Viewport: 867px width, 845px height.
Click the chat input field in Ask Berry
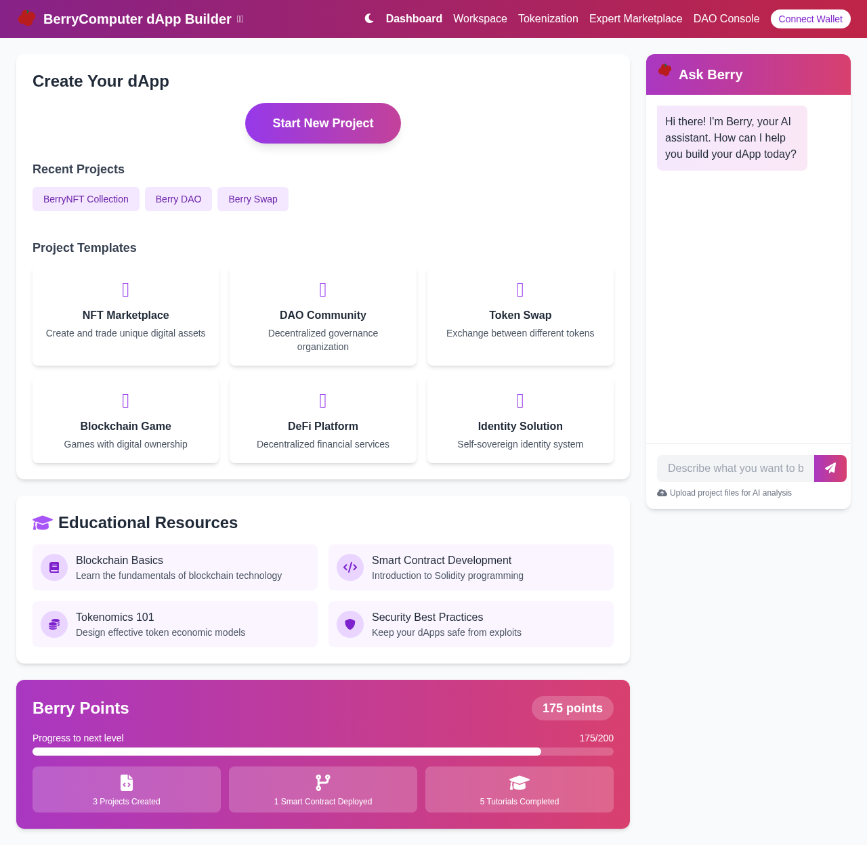tap(735, 469)
